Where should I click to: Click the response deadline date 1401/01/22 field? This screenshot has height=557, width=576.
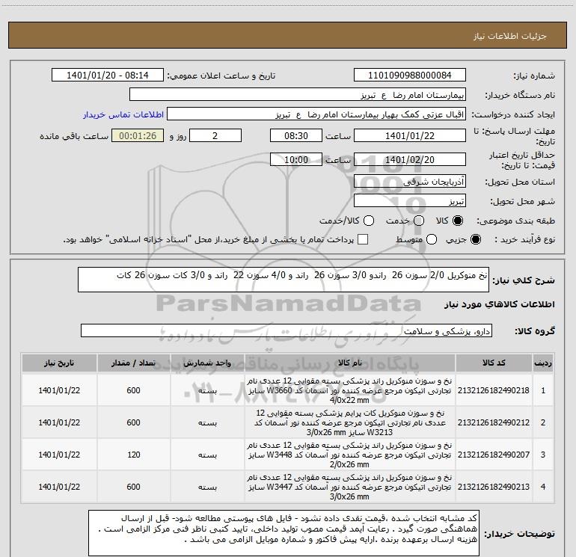[410, 135]
